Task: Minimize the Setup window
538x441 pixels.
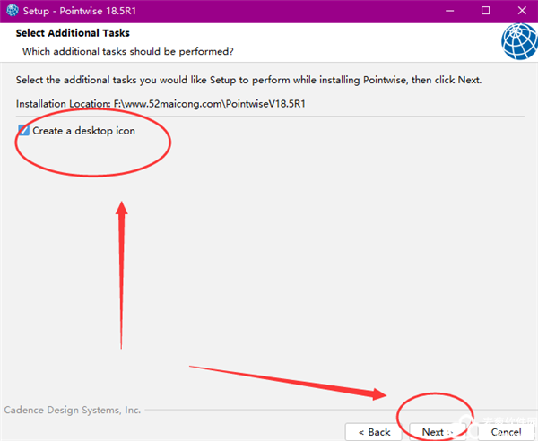Action: coord(449,11)
